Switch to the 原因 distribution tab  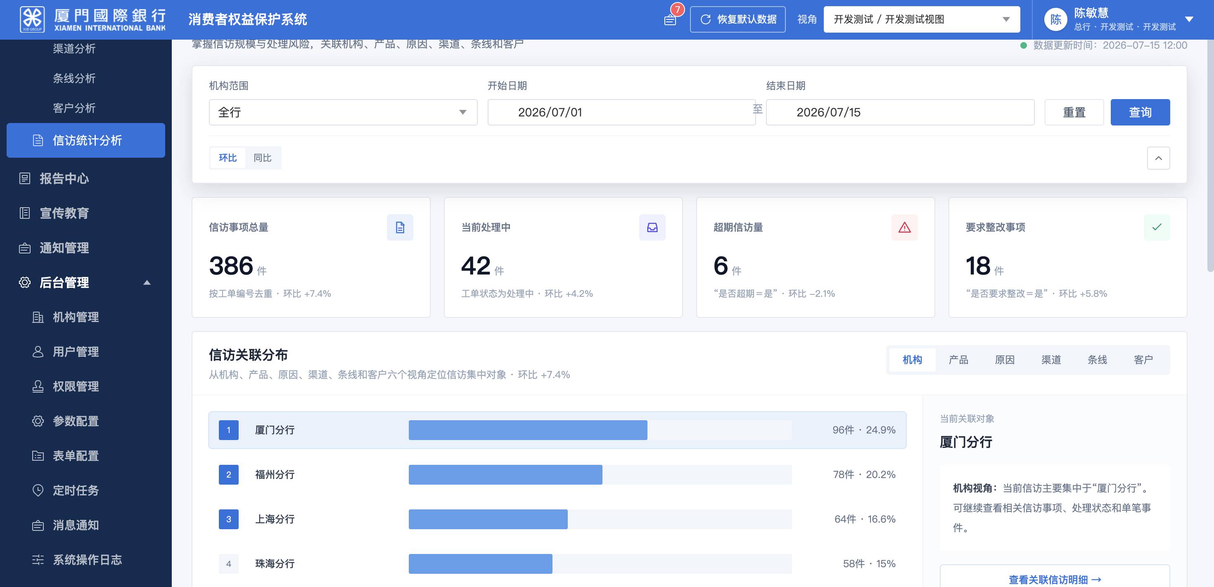(x=1005, y=360)
